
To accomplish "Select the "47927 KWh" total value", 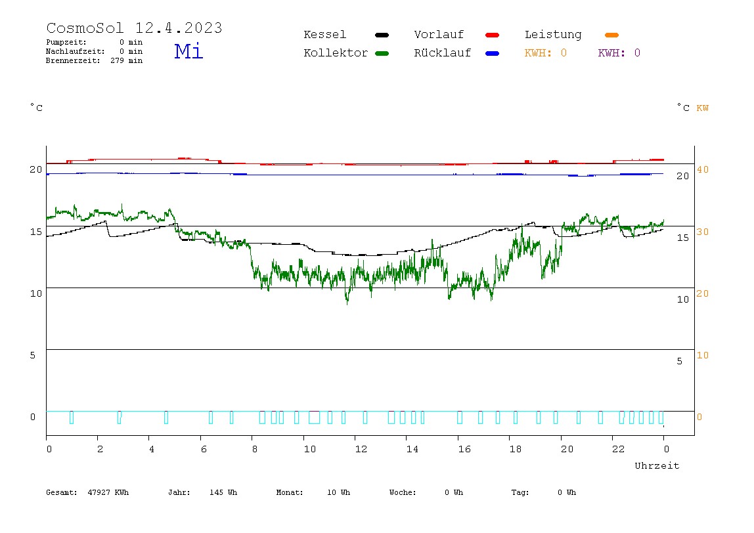I will [x=108, y=492].
